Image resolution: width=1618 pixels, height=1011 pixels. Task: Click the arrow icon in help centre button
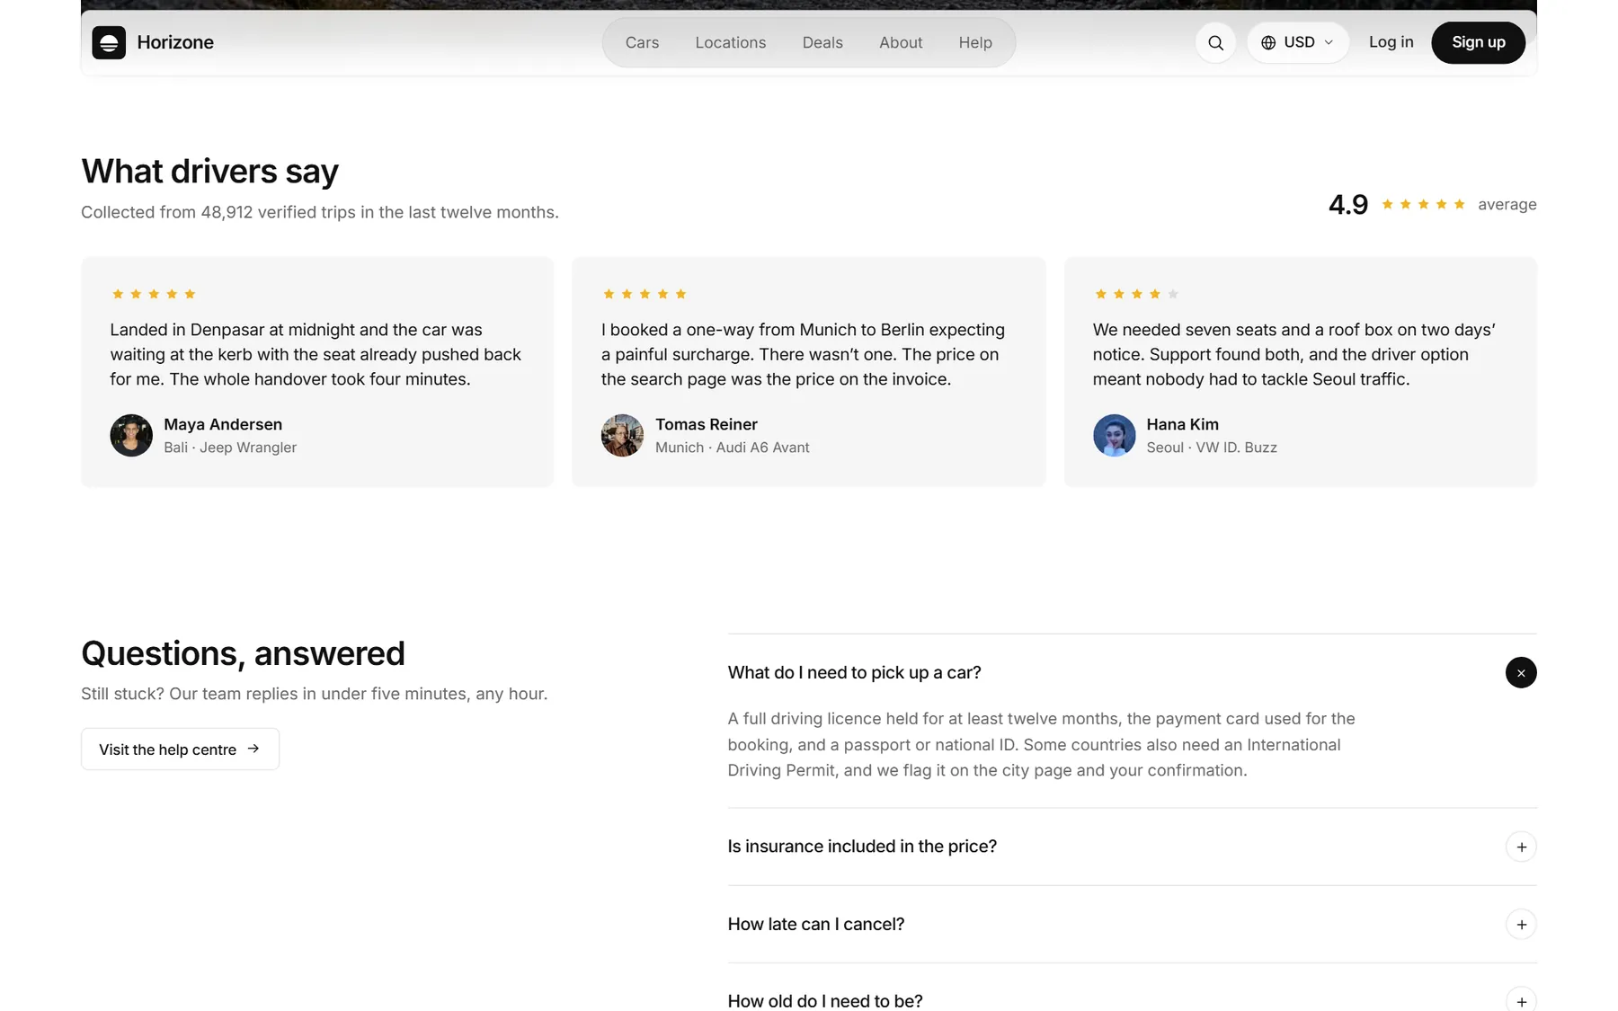click(253, 749)
